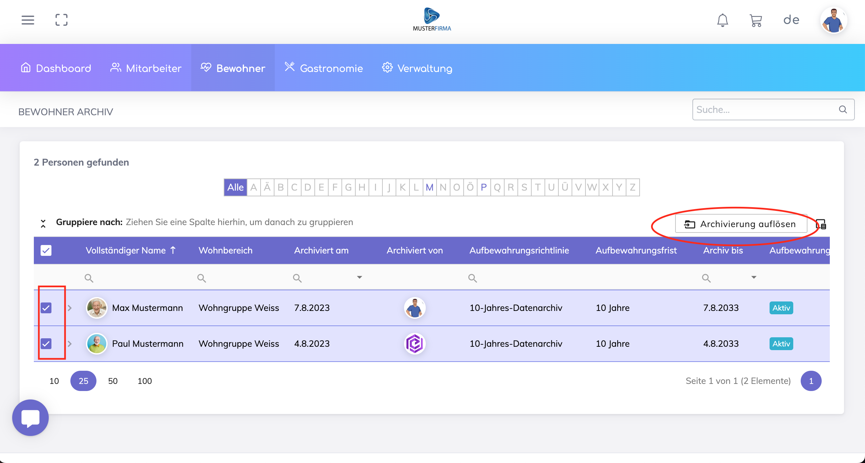Toggle fullscreen mode icon
The height and width of the screenshot is (463, 865).
click(x=61, y=20)
